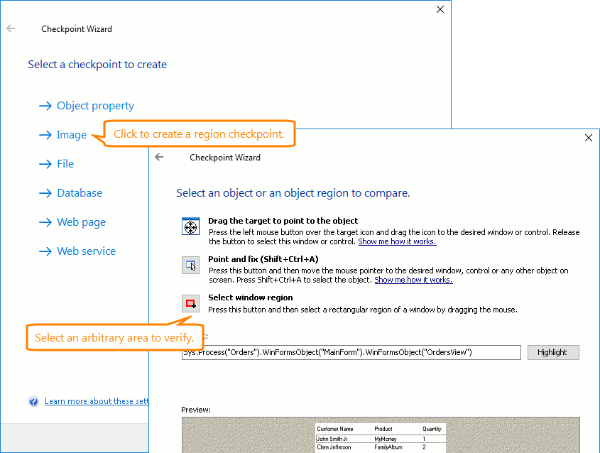Screen dimensions: 600x453
Task: Go back in the front Checkpoint Wizard
Action: (x=159, y=157)
